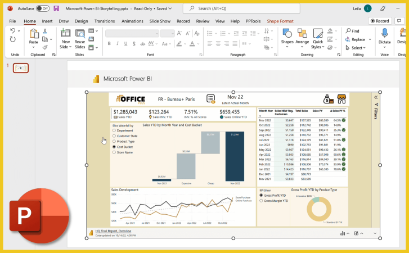Click the Paste clipboard icon

coord(34,34)
